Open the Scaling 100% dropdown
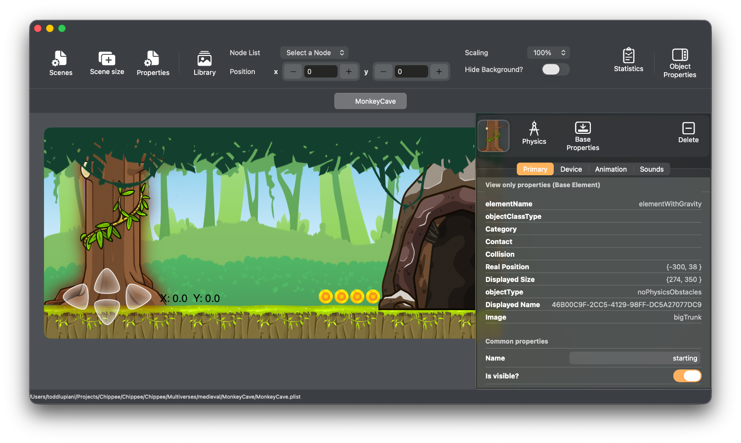This screenshot has width=741, height=443. click(x=548, y=53)
